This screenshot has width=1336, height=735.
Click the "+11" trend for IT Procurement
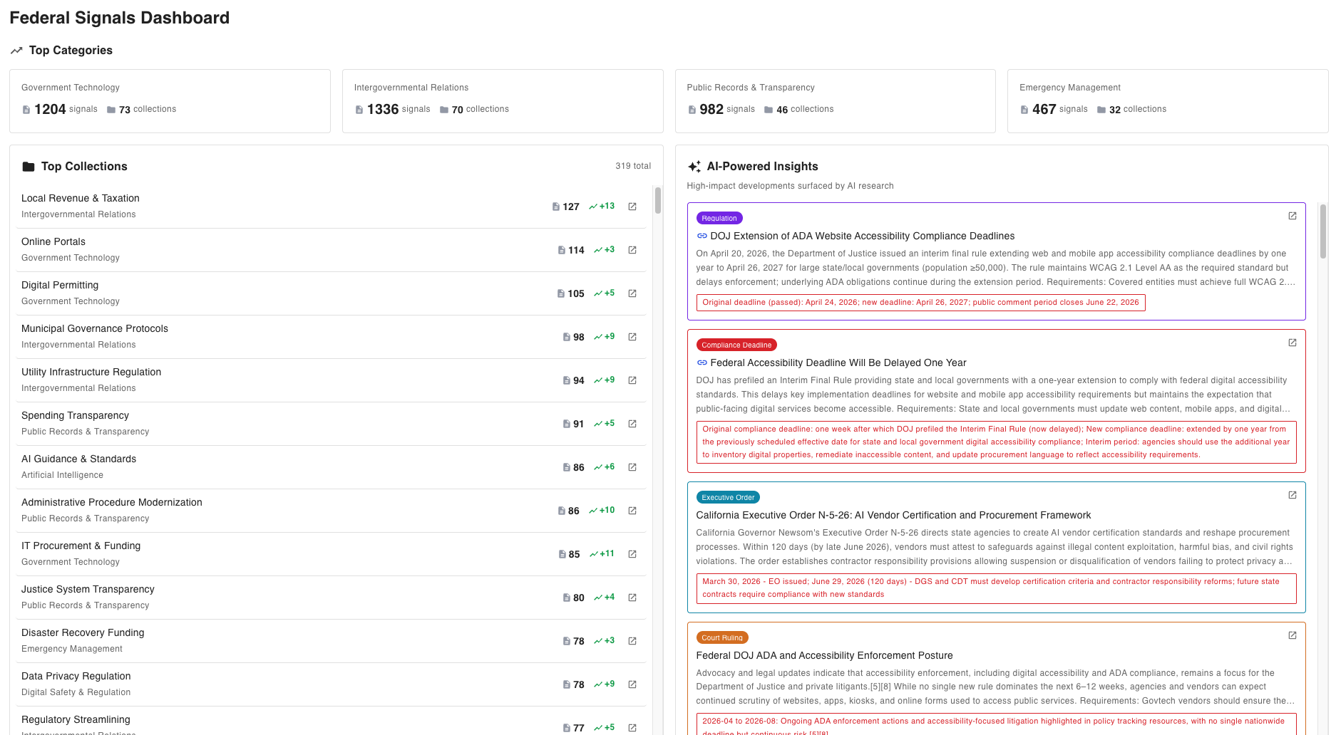607,553
